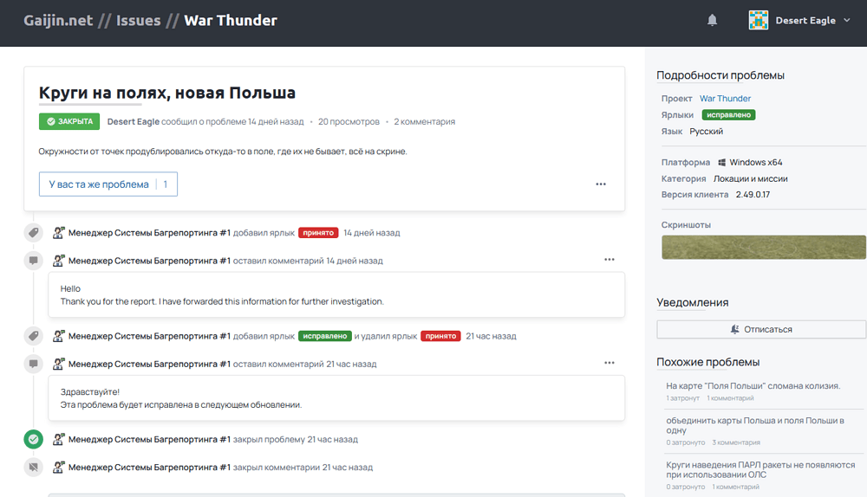Click the notification bell icon
The height and width of the screenshot is (497, 867).
(x=713, y=20)
